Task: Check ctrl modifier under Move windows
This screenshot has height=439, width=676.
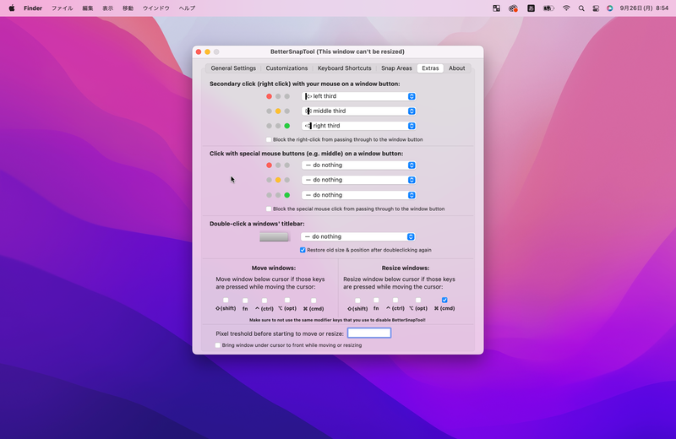Action: [264, 301]
